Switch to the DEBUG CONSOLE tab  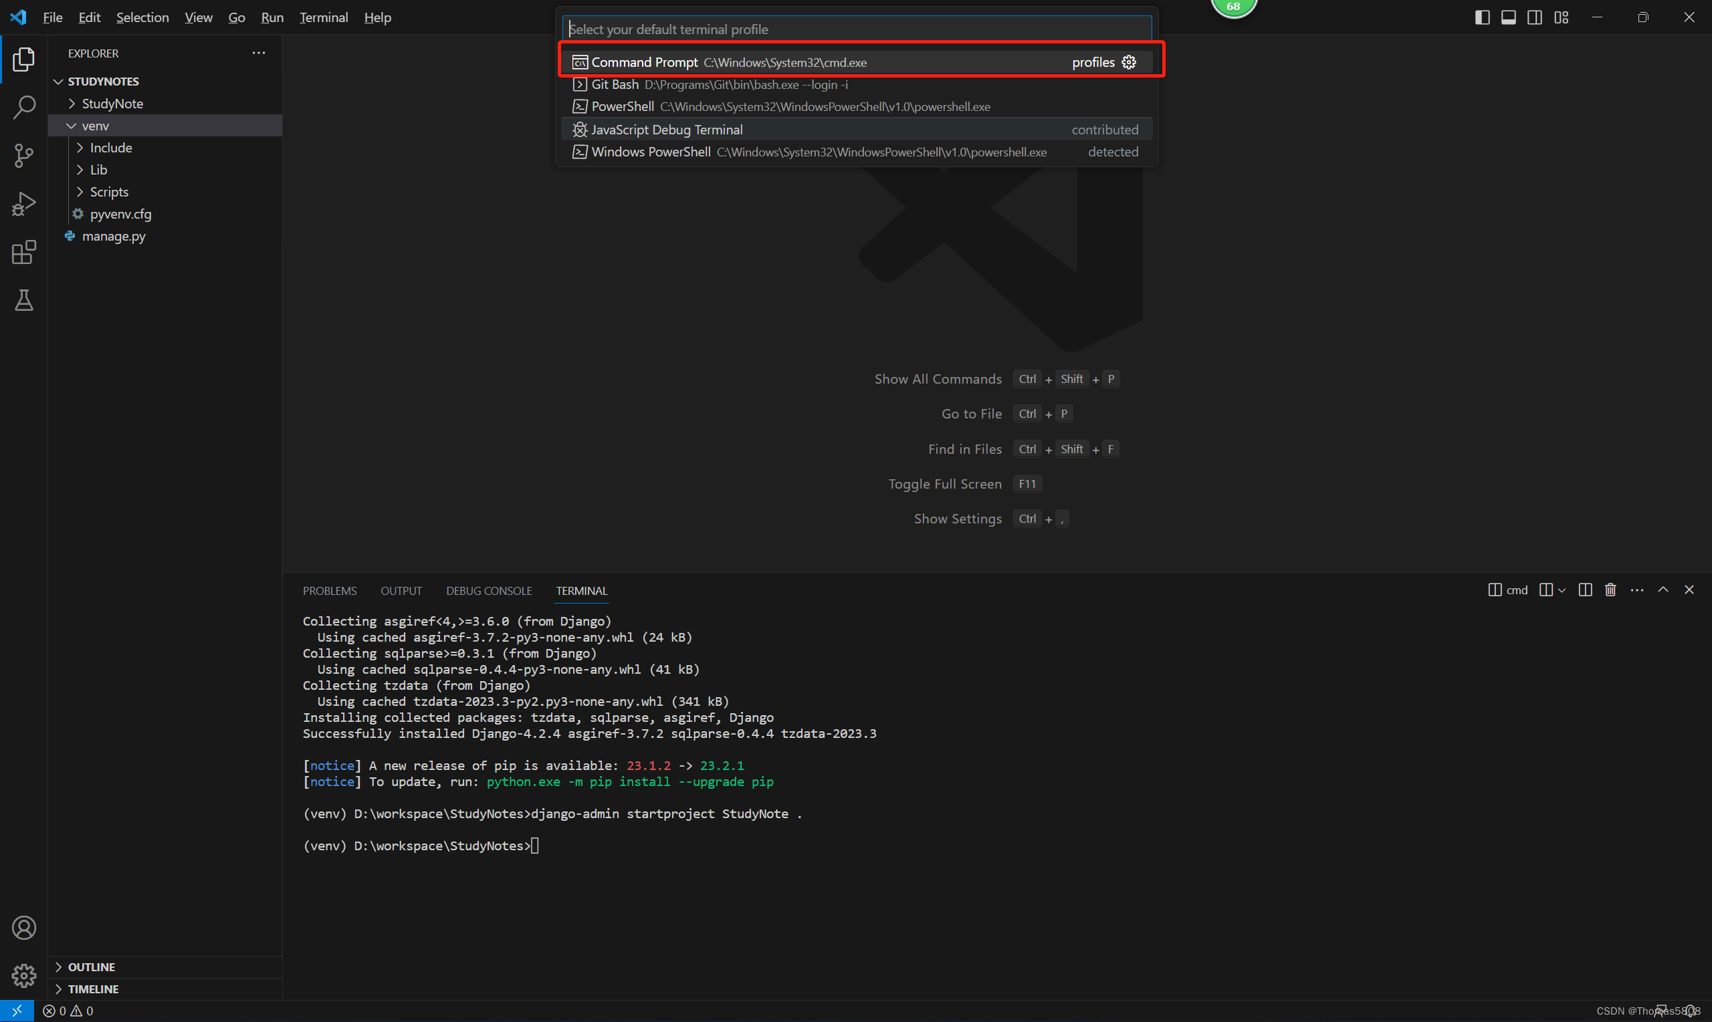pyautogui.click(x=488, y=590)
